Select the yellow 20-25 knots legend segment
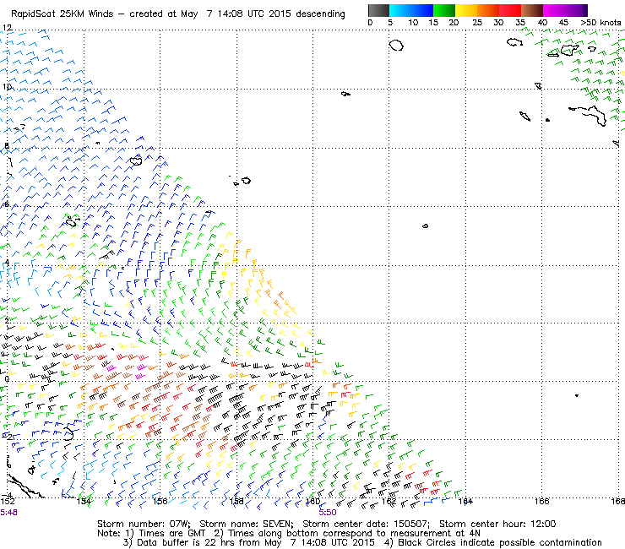625x549 pixels. pos(466,10)
